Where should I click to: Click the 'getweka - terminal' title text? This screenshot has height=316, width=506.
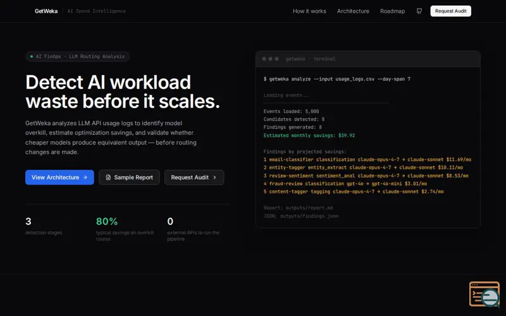point(311,59)
